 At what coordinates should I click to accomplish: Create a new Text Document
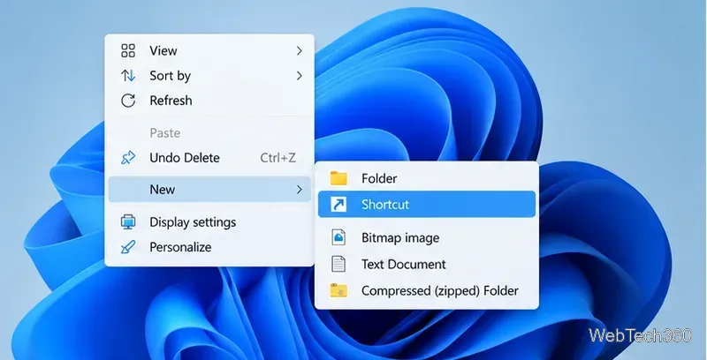pyautogui.click(x=427, y=264)
